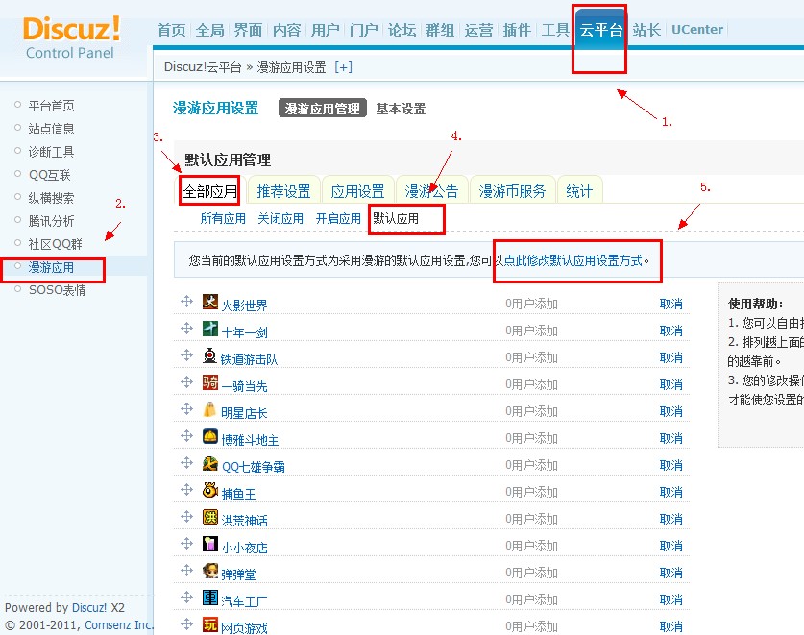Click the move handle for 十年一剑
This screenshot has height=635, width=804.
click(186, 329)
